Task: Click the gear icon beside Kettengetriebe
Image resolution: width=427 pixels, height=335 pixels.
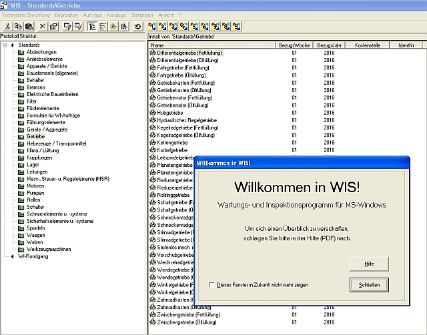Action: (153, 142)
